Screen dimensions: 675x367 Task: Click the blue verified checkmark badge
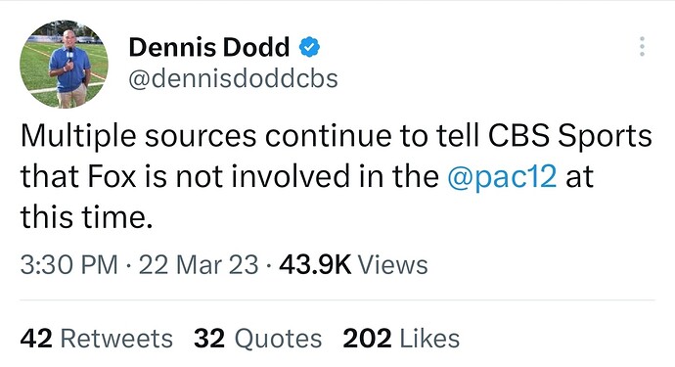[309, 47]
